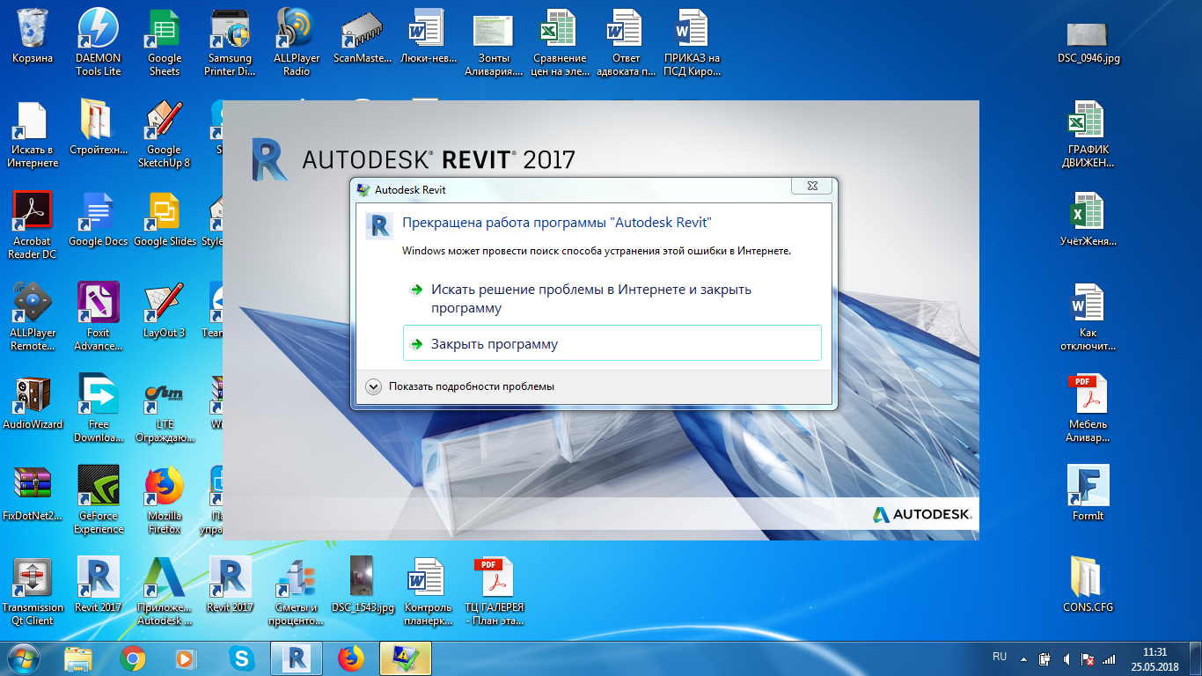Select the CONS.CFG folder icon

1088,585
